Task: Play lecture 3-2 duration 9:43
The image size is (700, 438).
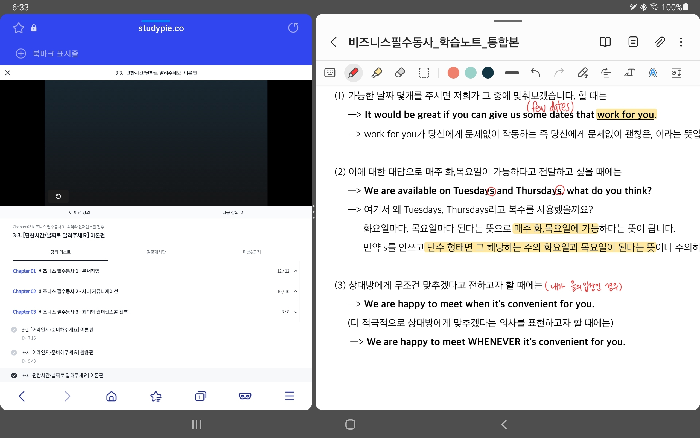Action: 29,361
